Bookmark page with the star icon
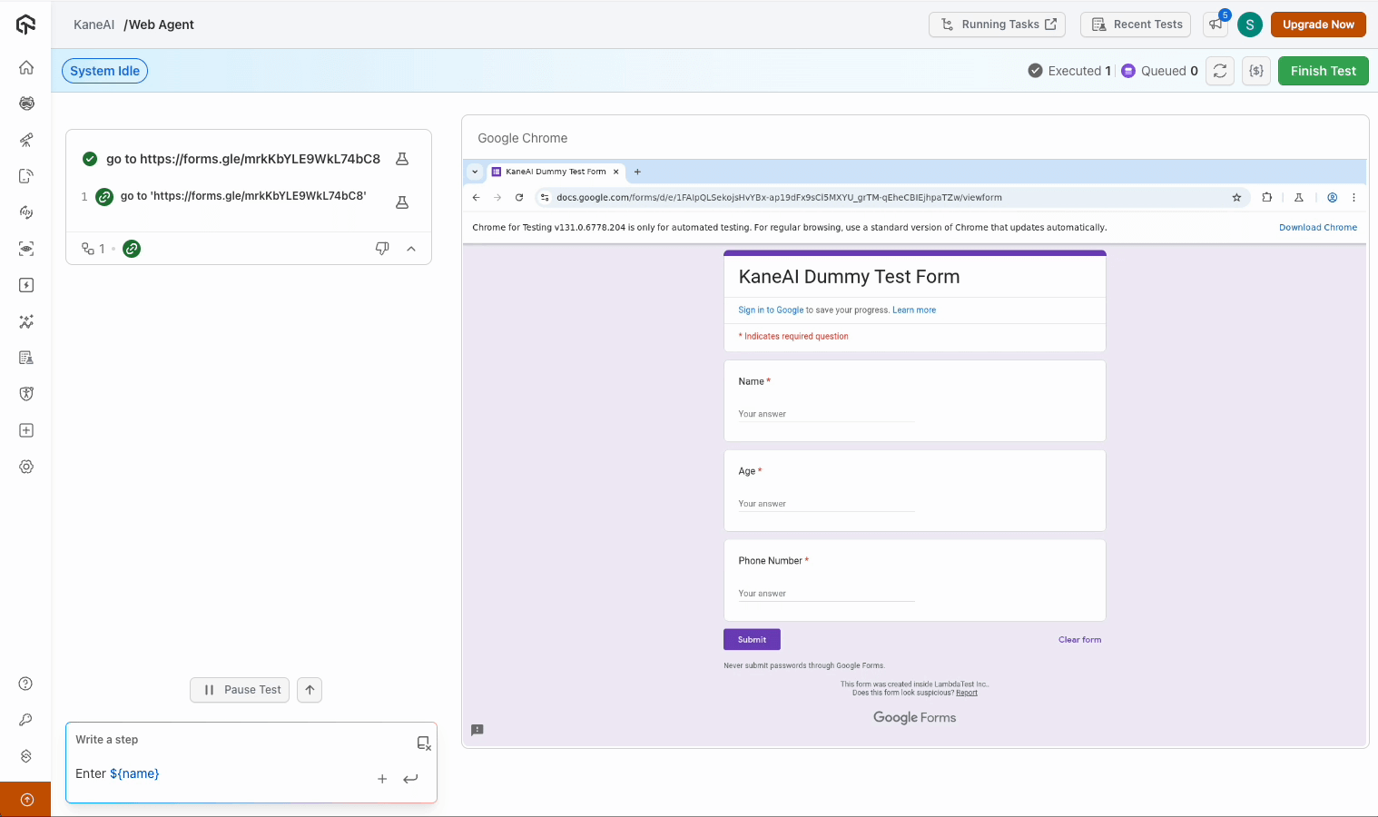The height and width of the screenshot is (817, 1378). (1236, 197)
